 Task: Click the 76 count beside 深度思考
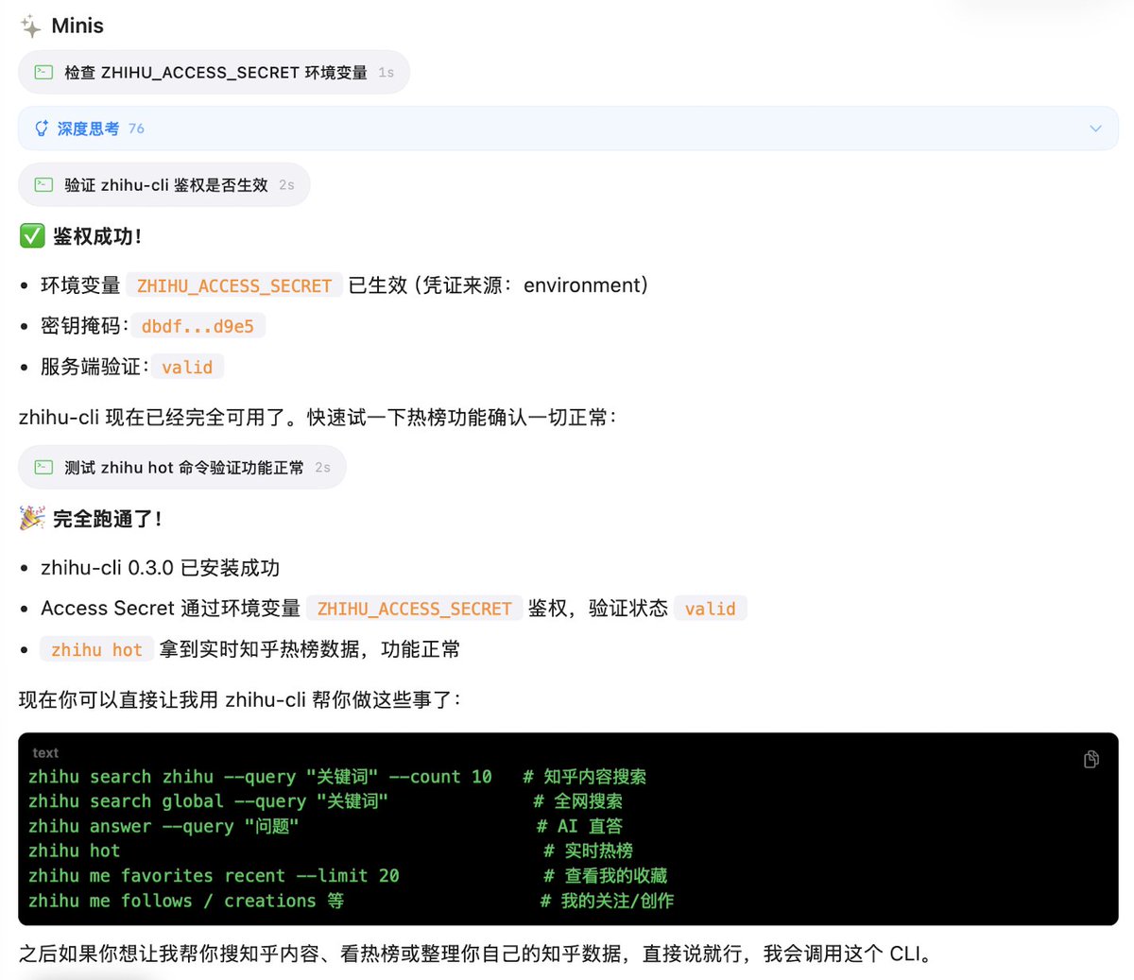pyautogui.click(x=136, y=129)
